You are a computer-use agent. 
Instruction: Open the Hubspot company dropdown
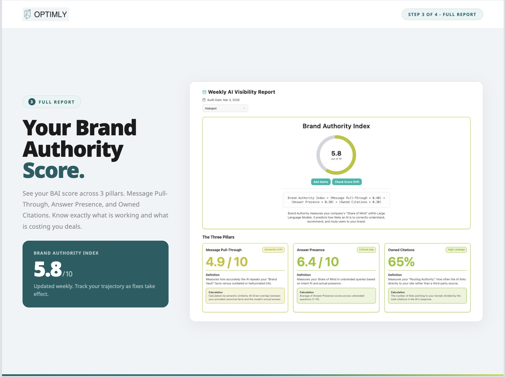(225, 108)
